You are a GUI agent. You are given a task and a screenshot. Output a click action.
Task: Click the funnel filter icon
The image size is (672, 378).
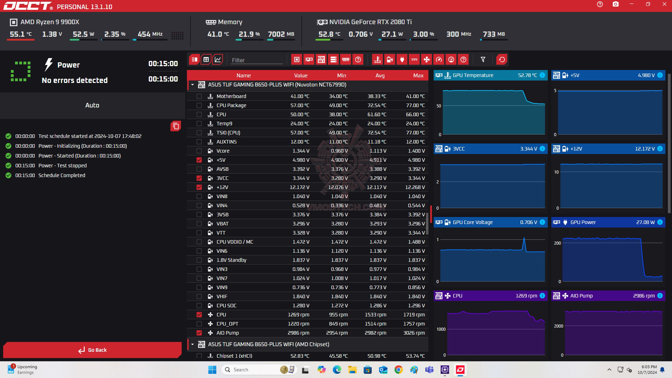(483, 59)
